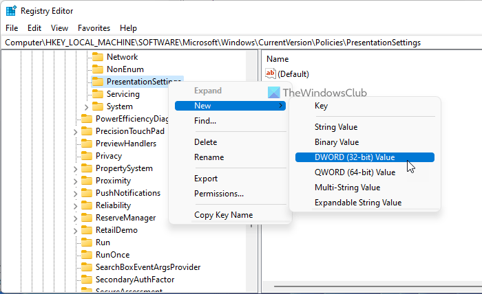Viewport: 482px width, 294px height.
Task: Expand the ReserveManager key
Action: pos(75,218)
